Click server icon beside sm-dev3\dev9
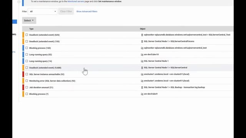246x138 pixels. (x=142, y=94)
